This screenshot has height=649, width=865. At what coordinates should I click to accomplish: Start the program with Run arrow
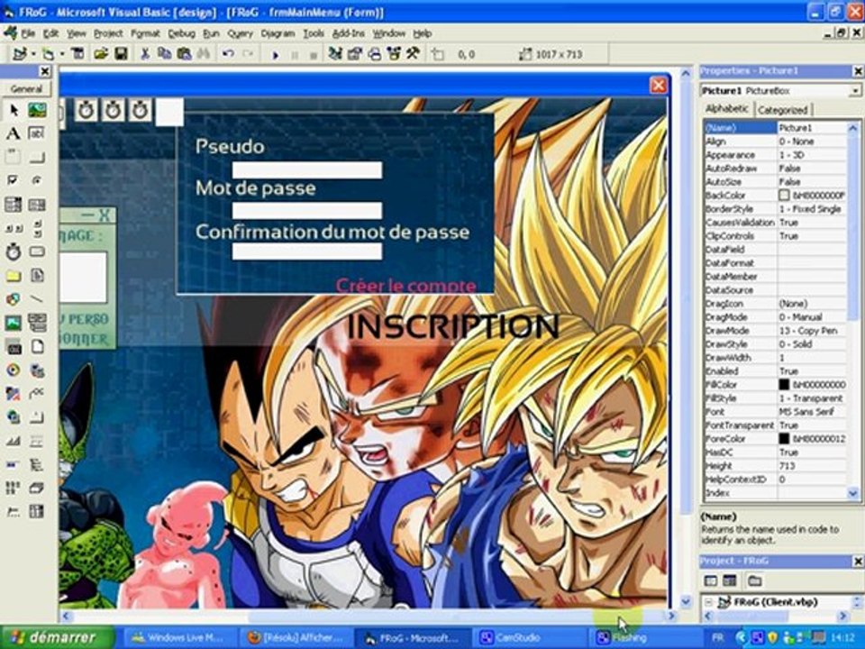pyautogui.click(x=276, y=55)
